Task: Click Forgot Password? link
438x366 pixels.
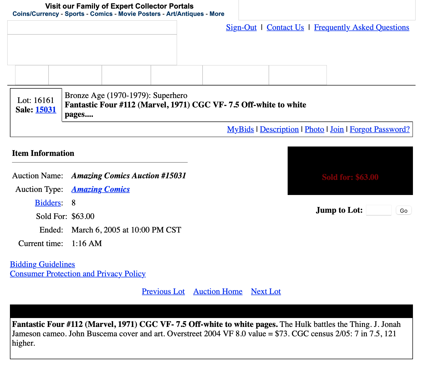Action: click(380, 129)
